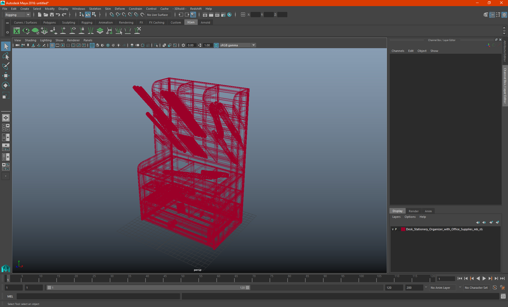Switch to the Render layer tab
Viewport: 508px width, 307px height.
click(414, 211)
